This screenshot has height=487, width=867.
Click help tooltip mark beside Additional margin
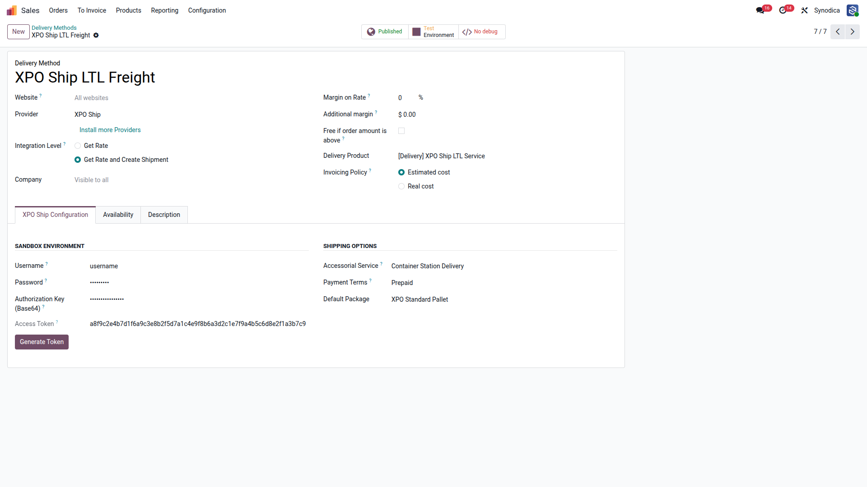376,112
